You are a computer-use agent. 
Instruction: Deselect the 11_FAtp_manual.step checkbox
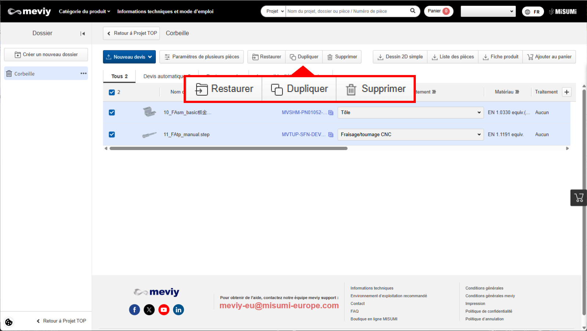click(112, 135)
